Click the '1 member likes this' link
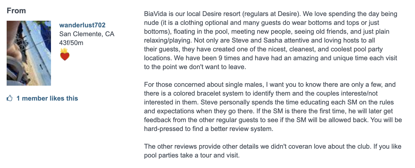This screenshot has height=168, width=415. (x=47, y=98)
